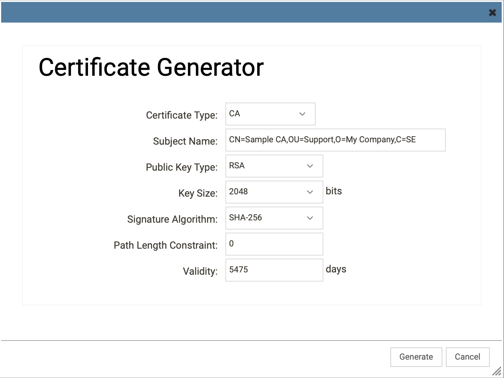
Task: Expand the Key Size dropdown
Action: pyautogui.click(x=274, y=192)
